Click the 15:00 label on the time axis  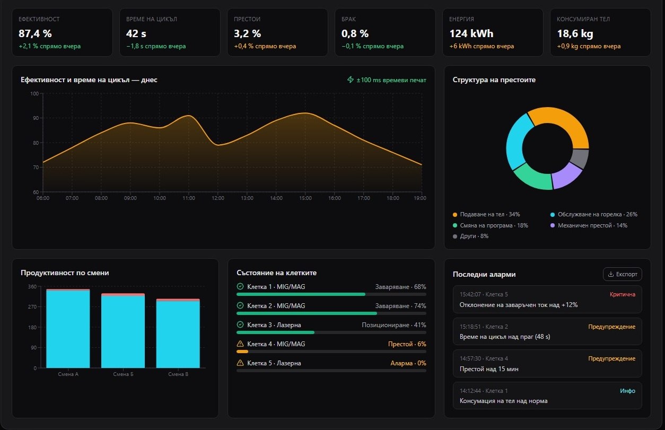coord(305,198)
